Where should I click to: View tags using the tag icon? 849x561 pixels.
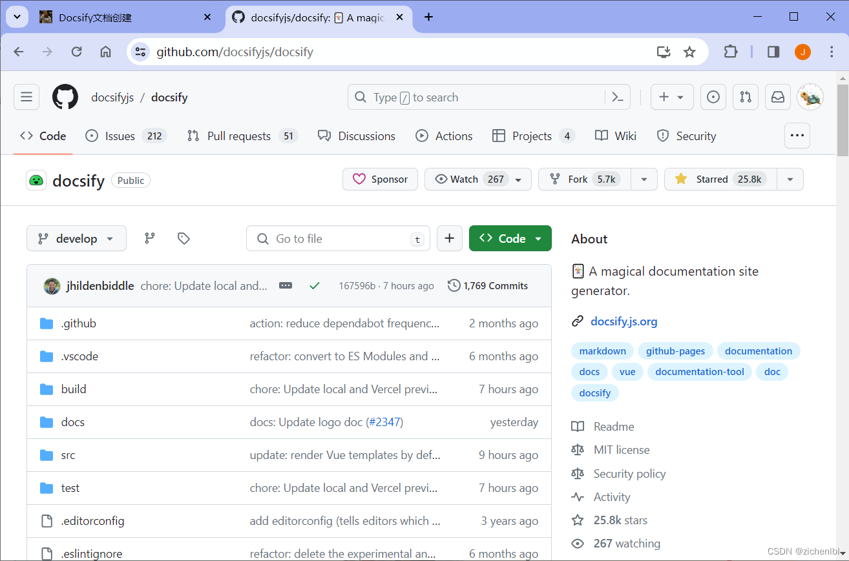pos(183,238)
